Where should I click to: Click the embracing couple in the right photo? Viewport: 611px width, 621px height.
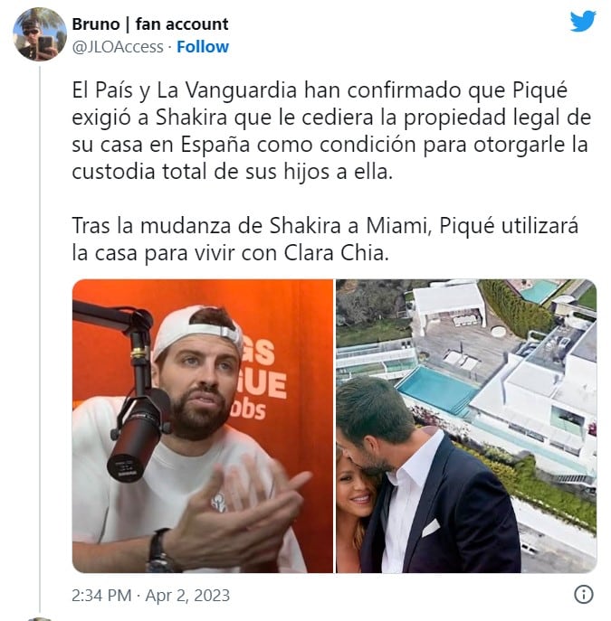426,477
